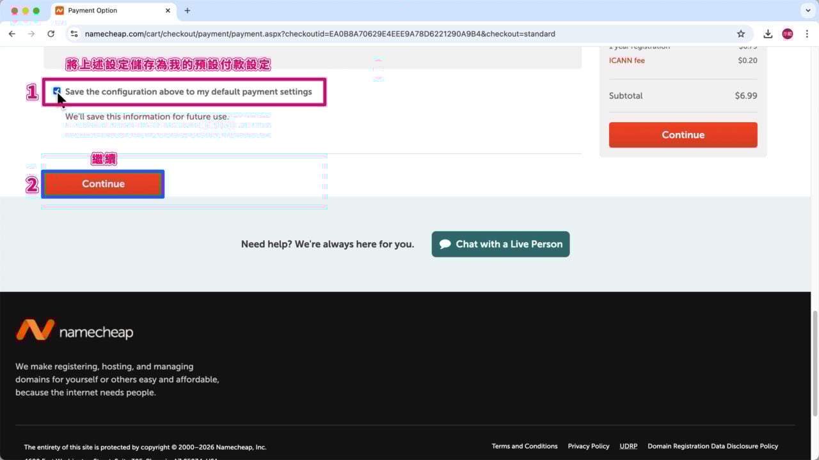Bookmark this page with the star icon
The height and width of the screenshot is (460, 819).
[741, 34]
